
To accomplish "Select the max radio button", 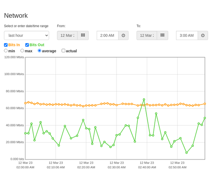I will (22, 51).
